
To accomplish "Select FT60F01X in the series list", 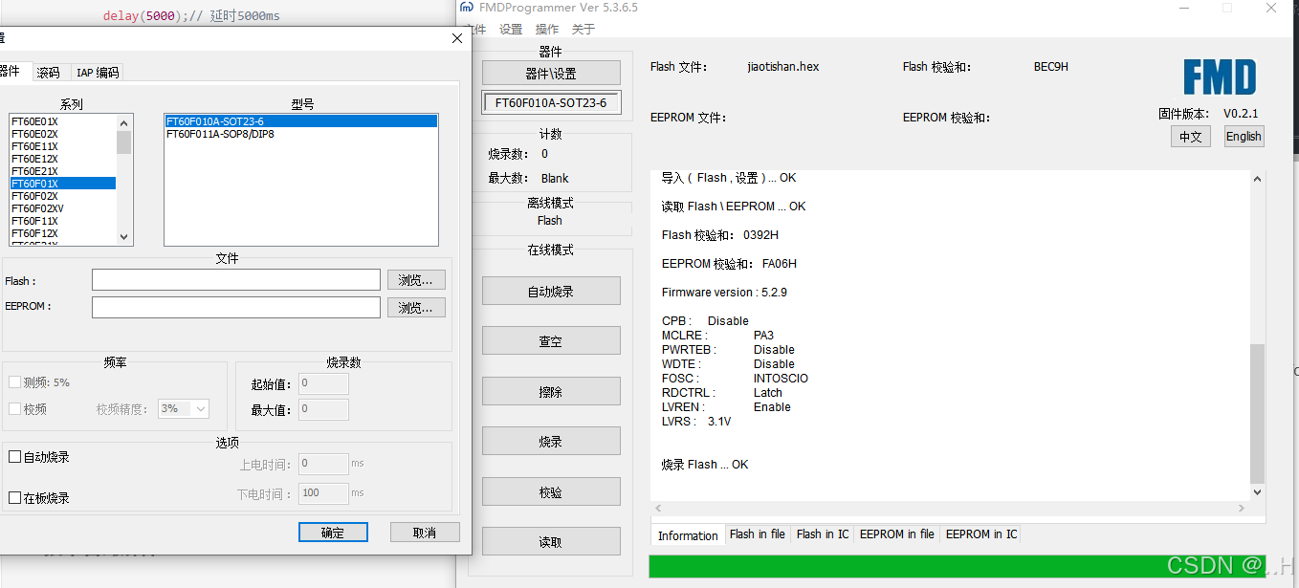I will 62,184.
